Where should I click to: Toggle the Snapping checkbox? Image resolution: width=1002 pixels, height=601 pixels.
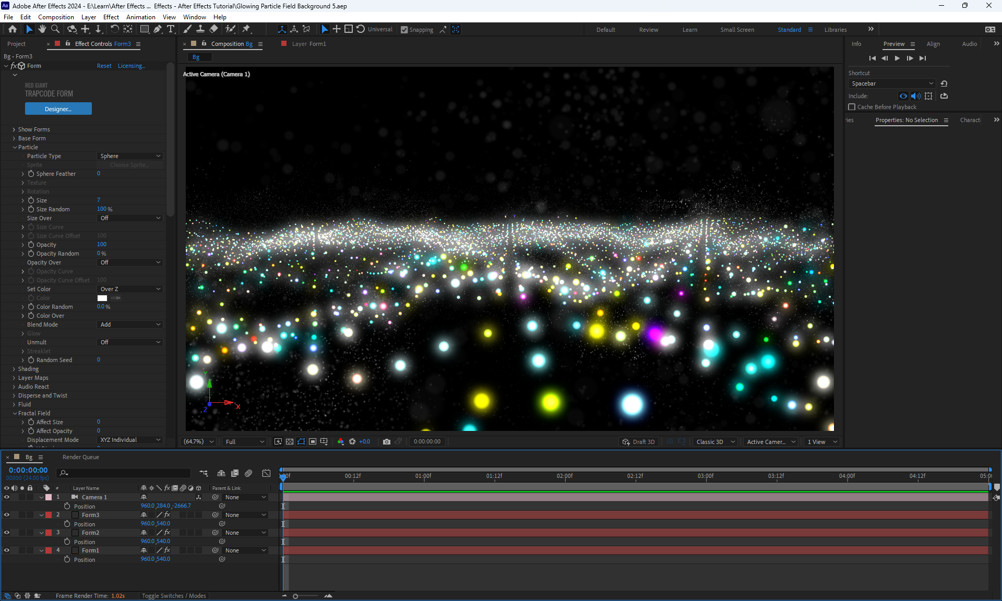tap(404, 30)
